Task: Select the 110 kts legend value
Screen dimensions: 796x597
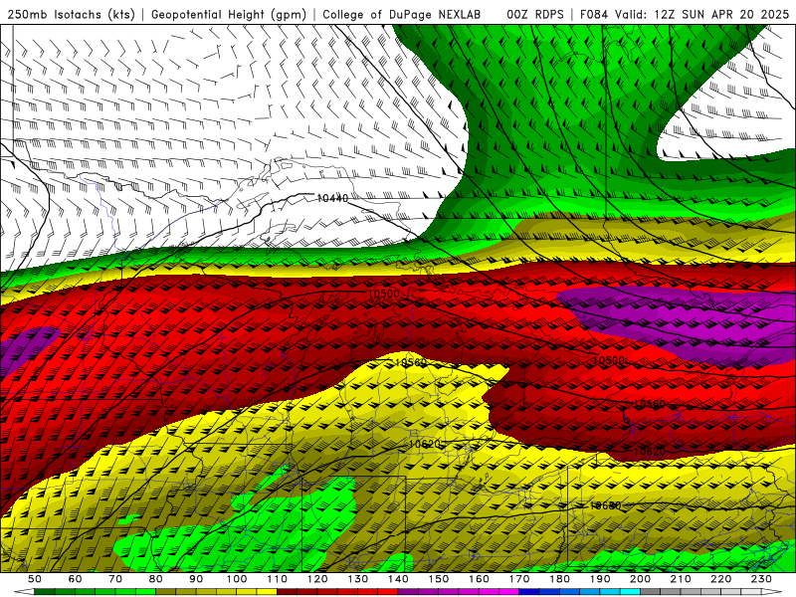Action: 277,579
